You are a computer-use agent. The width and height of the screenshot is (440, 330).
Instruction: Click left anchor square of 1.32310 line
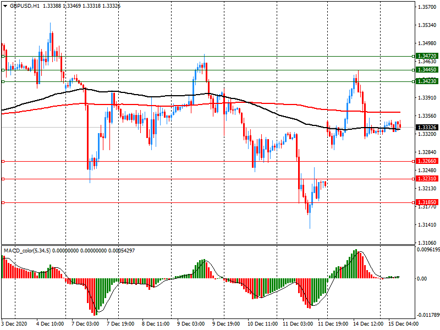[3, 179]
